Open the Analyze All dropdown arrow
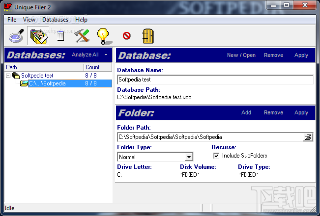The image size is (320, 216). [106, 54]
